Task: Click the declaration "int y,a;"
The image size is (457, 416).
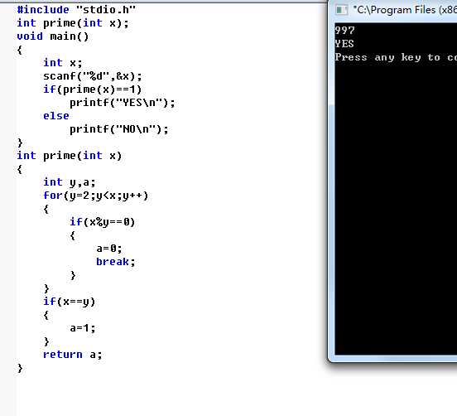Action: [x=70, y=182]
